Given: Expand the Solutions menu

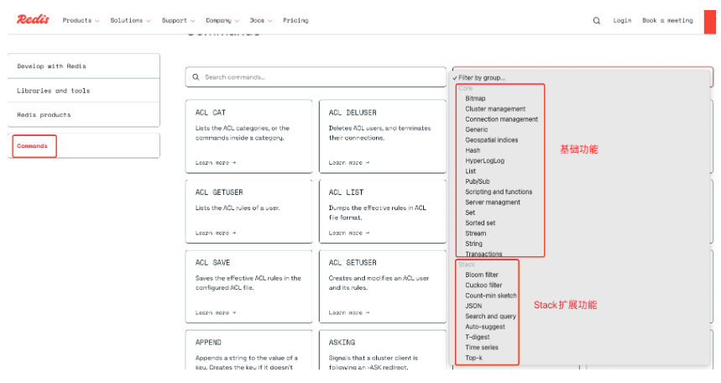Looking at the screenshot, I should [130, 20].
